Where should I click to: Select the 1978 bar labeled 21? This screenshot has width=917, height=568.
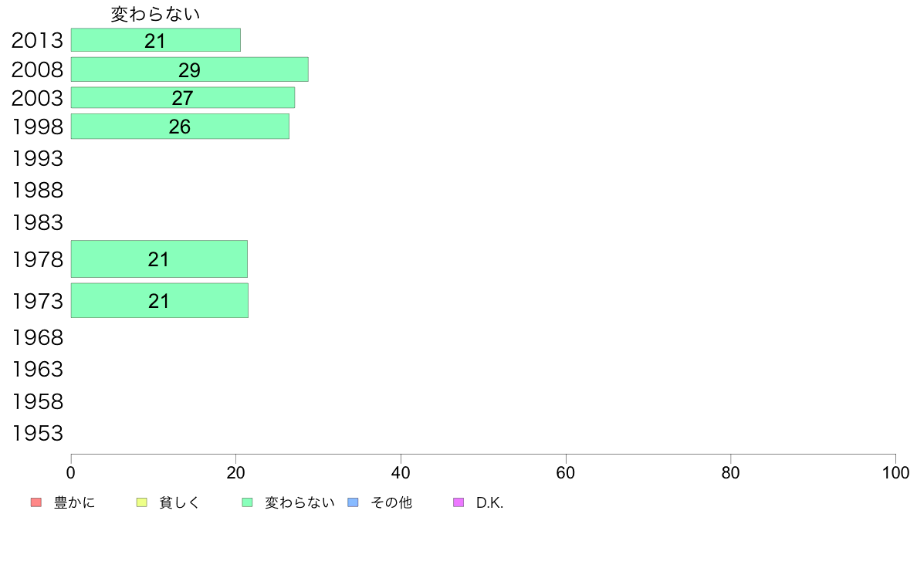(x=159, y=259)
